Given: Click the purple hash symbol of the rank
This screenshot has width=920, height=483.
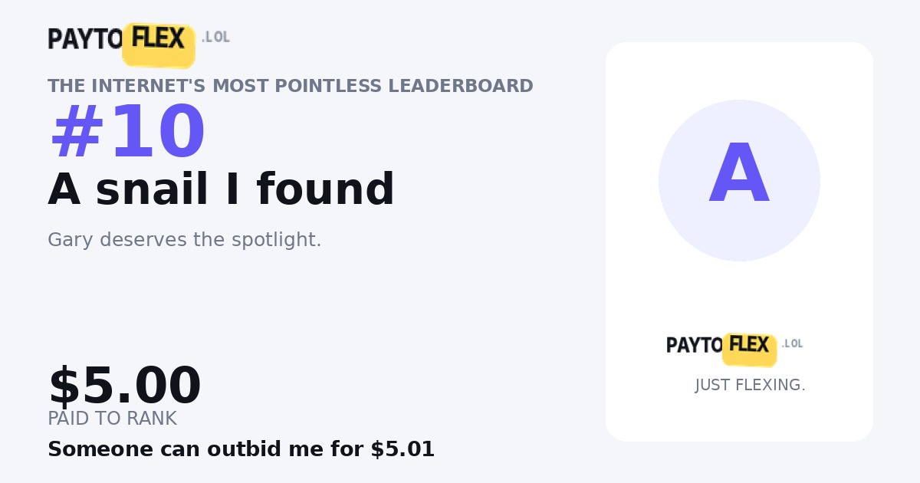Looking at the screenshot, I should click(x=77, y=133).
